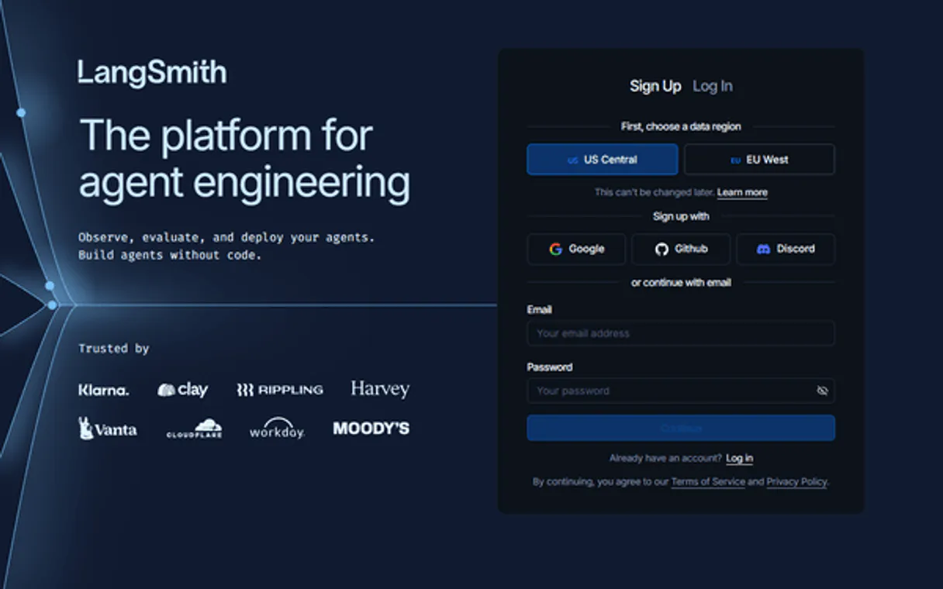The width and height of the screenshot is (943, 589).
Task: Open the Privacy Policy link
Action: click(796, 482)
